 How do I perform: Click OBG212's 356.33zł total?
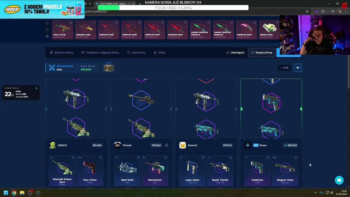pyautogui.click(x=97, y=145)
